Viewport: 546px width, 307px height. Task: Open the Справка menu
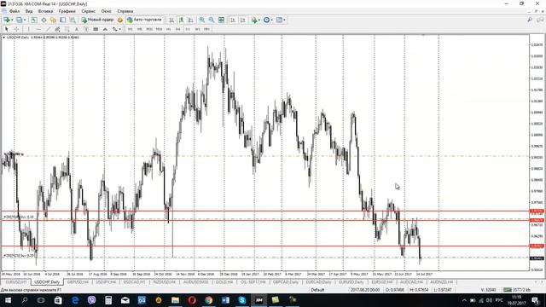[125, 11]
